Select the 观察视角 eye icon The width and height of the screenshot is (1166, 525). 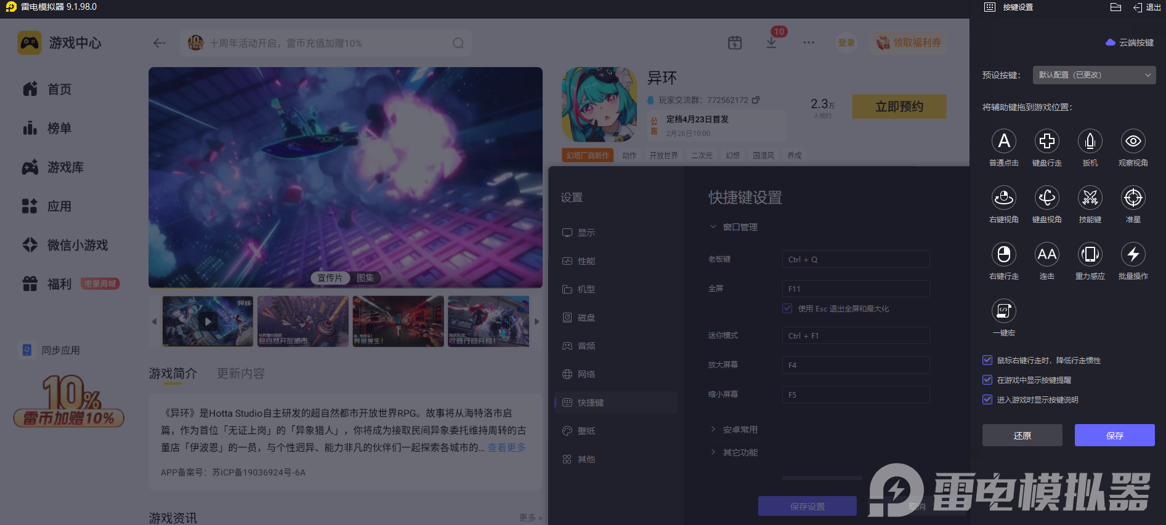[1133, 141]
